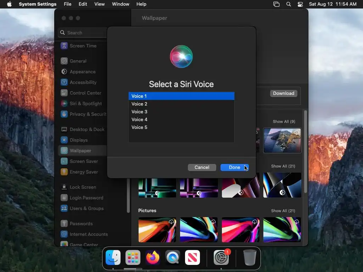Open News app from the Dock
363x272 pixels.
coord(192,257)
